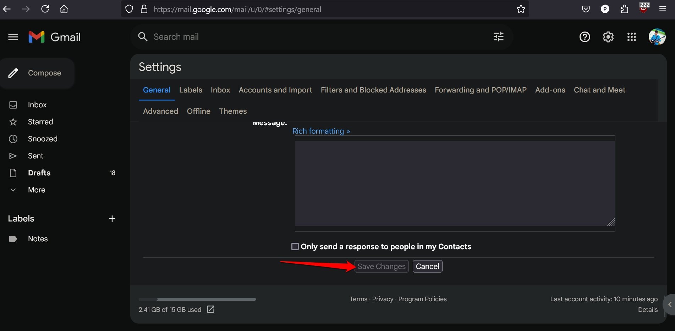This screenshot has height=331, width=675.
Task: Create a new label with plus icon
Action: 112,219
